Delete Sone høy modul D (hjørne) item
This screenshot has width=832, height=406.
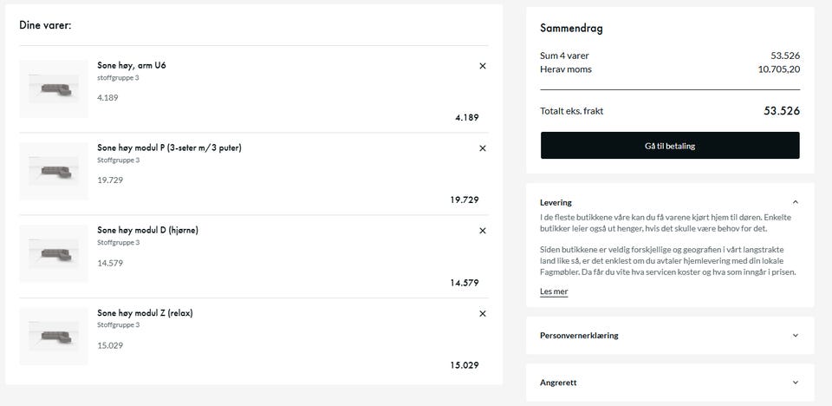point(483,231)
